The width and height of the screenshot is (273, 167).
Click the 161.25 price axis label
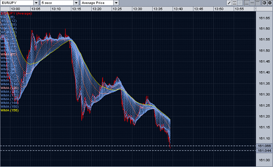(264, 106)
